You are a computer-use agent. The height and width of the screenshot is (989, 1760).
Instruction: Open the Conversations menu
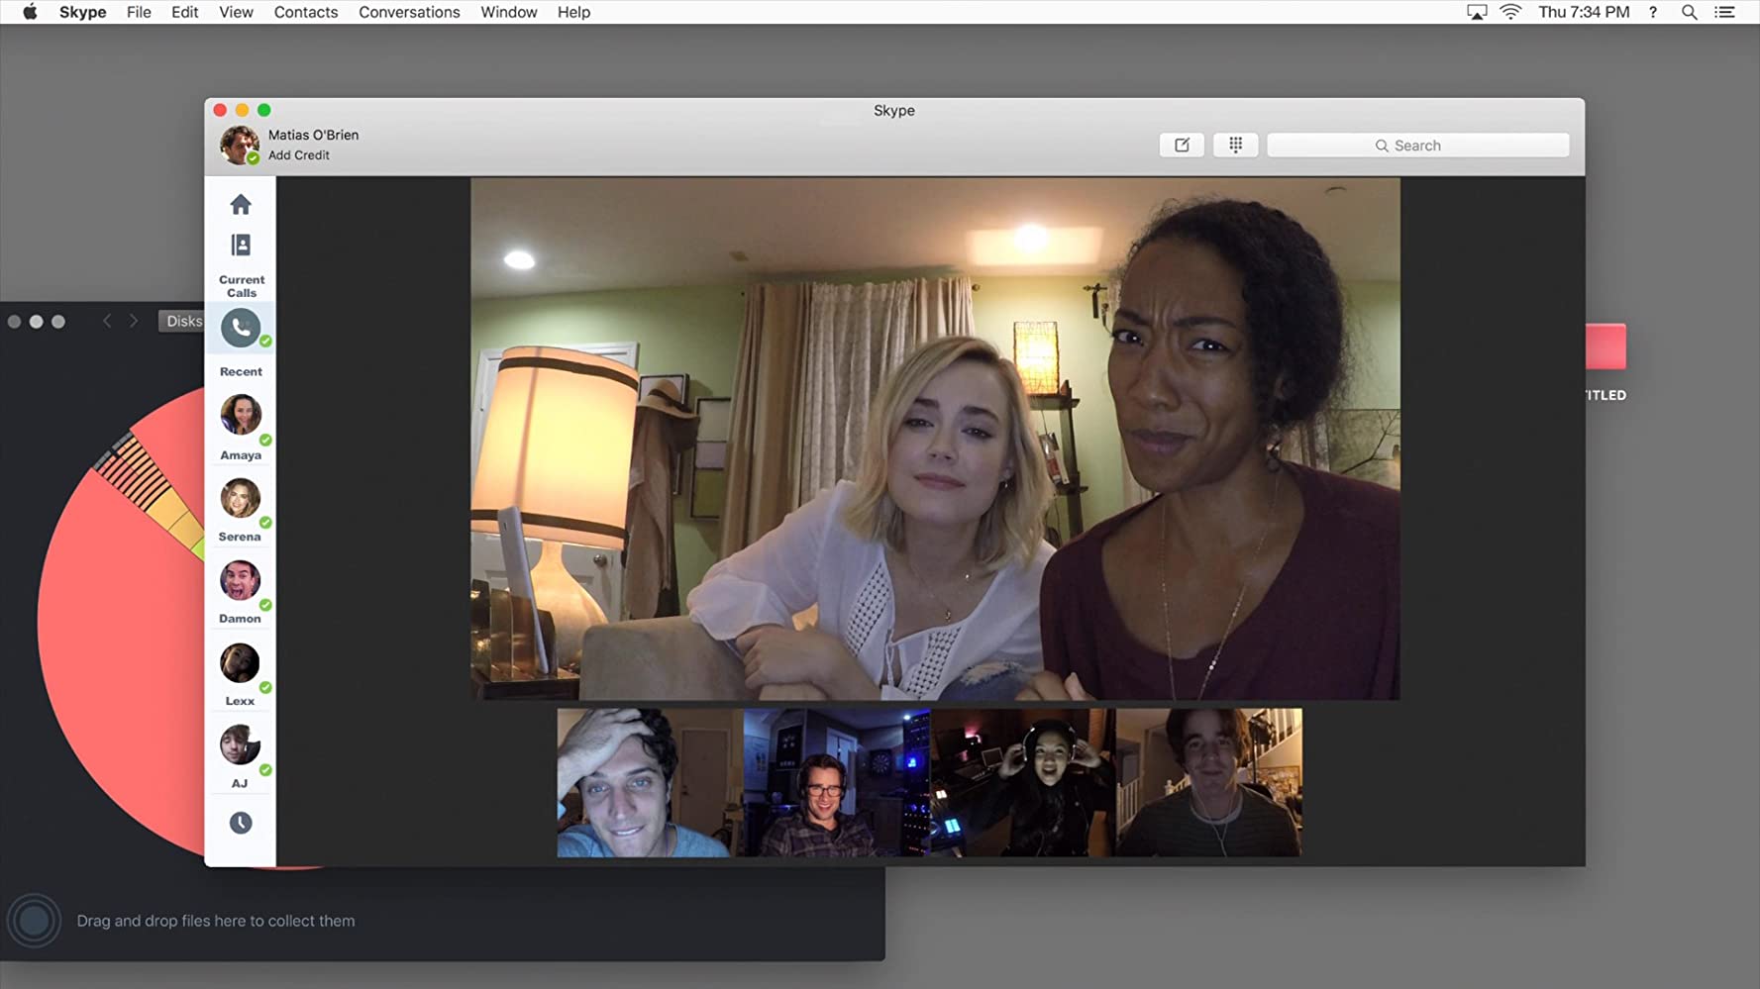(x=409, y=12)
